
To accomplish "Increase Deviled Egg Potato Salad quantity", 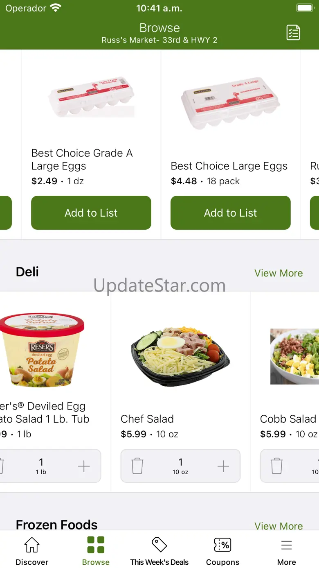I will (x=84, y=466).
